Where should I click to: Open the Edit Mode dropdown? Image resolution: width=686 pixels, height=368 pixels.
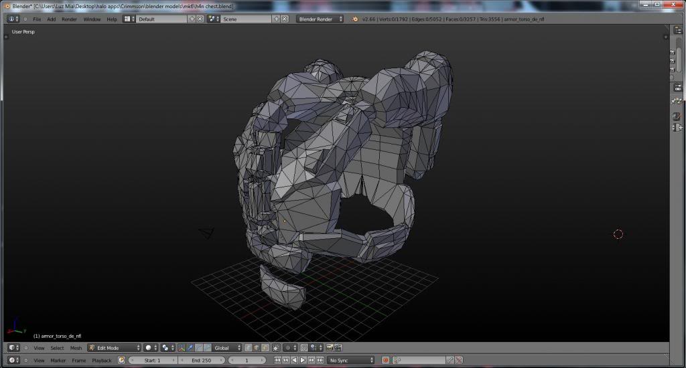click(114, 348)
